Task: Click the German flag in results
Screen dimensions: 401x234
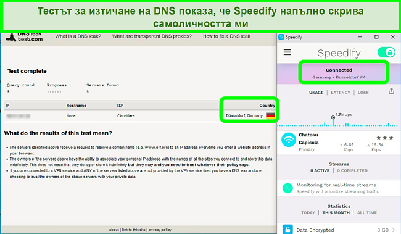Action: coord(270,115)
